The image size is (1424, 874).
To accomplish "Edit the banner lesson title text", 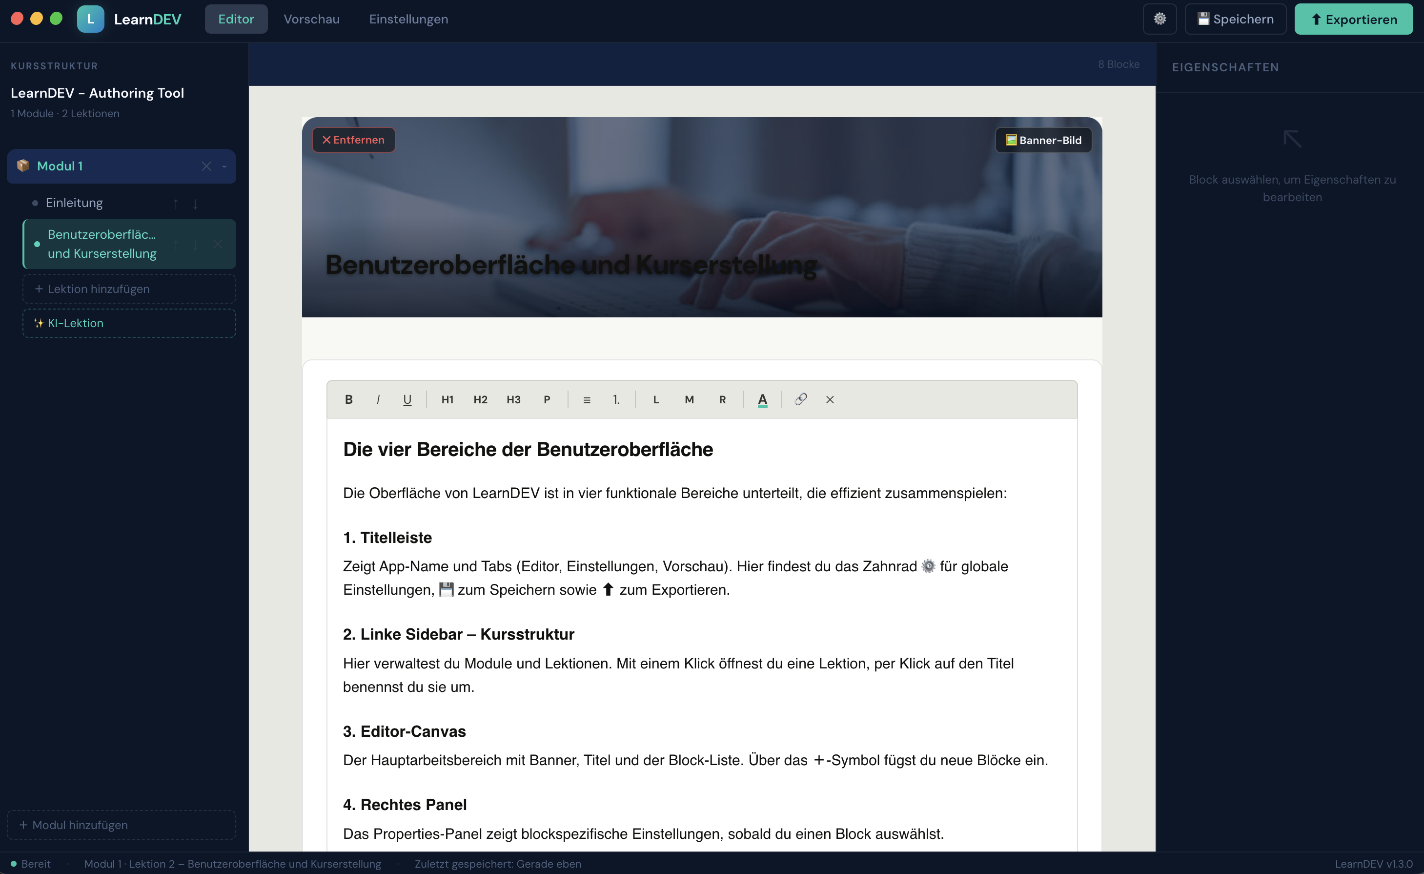I will [x=571, y=265].
